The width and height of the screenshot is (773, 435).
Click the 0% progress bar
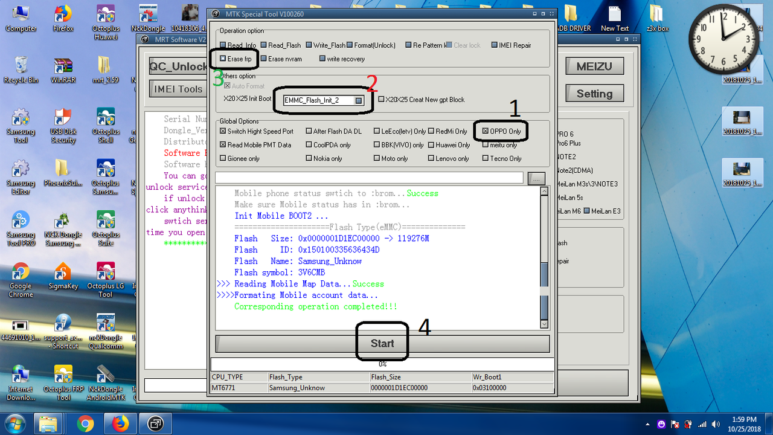click(382, 364)
